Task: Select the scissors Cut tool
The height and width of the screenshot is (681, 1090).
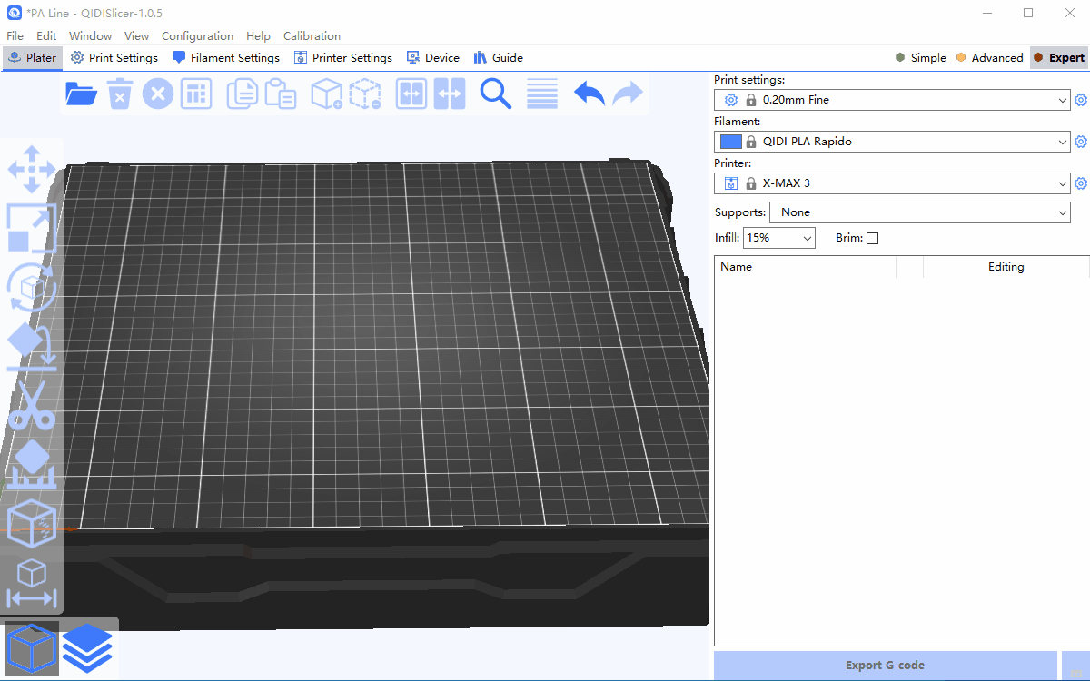Action: (32, 405)
